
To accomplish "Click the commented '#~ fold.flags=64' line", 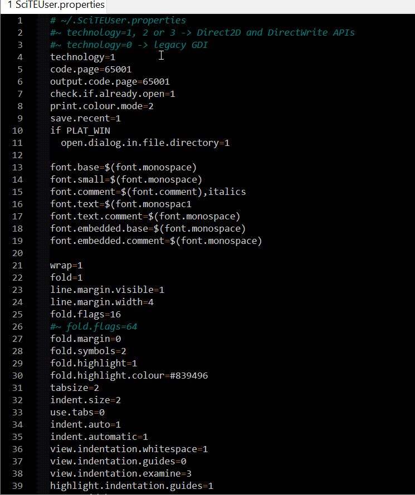I will 93,326.
